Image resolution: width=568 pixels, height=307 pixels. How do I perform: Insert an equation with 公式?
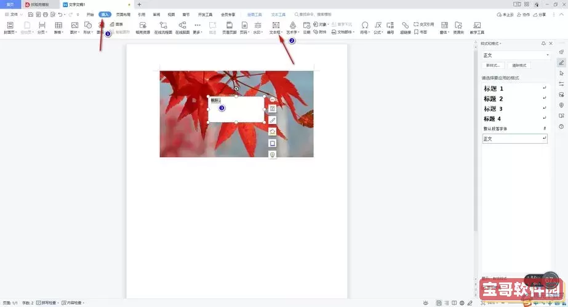(x=378, y=28)
